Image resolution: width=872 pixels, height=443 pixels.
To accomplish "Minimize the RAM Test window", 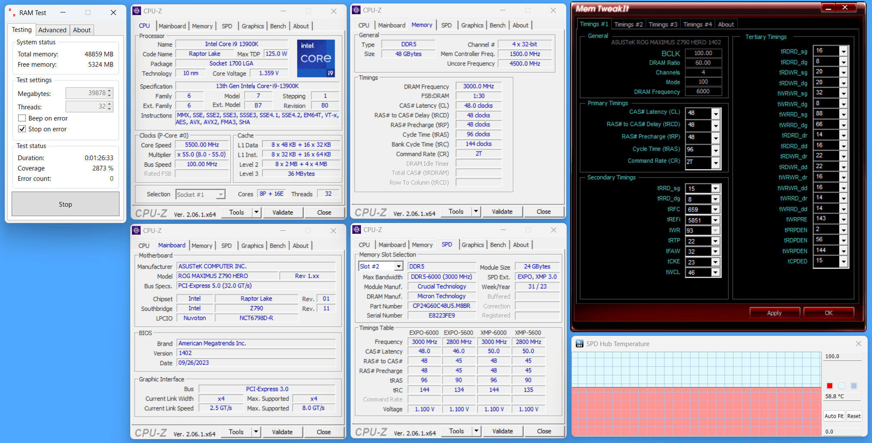I will pos(63,12).
